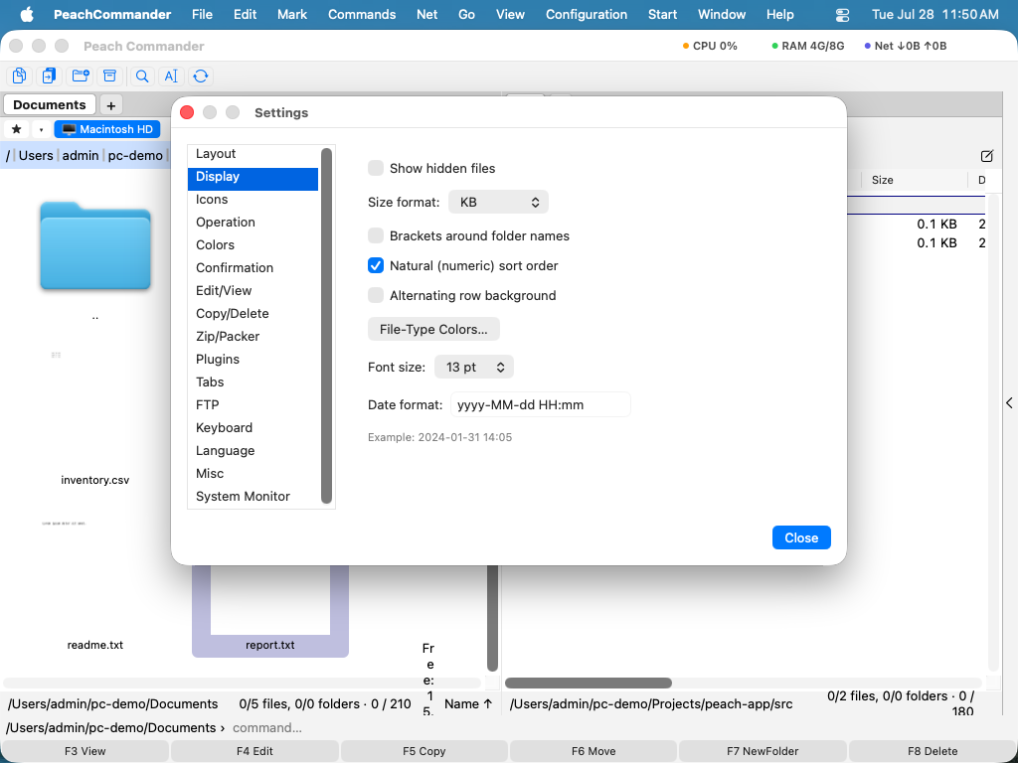Open the Apple menu
Image resolution: width=1018 pixels, height=763 pixels.
tap(27, 14)
